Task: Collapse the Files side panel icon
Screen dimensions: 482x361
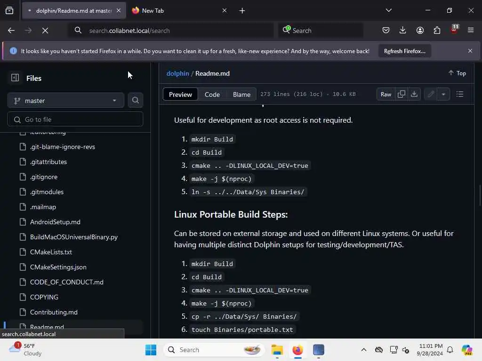Action: (x=15, y=78)
